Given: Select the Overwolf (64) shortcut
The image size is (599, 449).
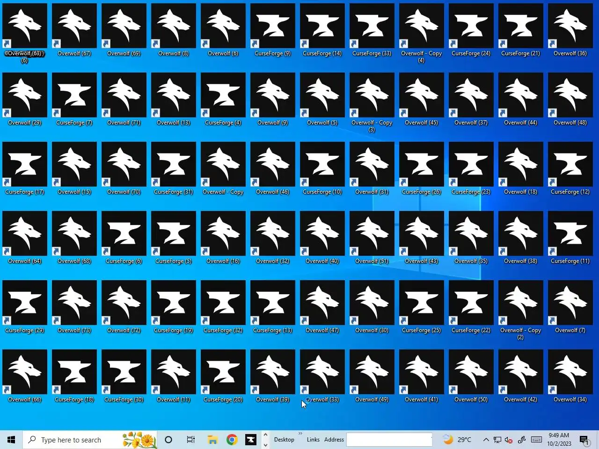Looking at the screenshot, I should (x=25, y=238).
